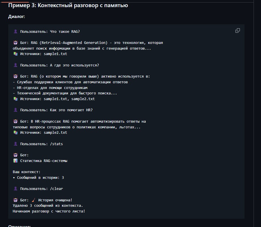Image resolution: width=261 pixels, height=227 pixels.
Task: Click books icon beside "sample1.txt, sample2.txt" sources
Action: point(15,99)
